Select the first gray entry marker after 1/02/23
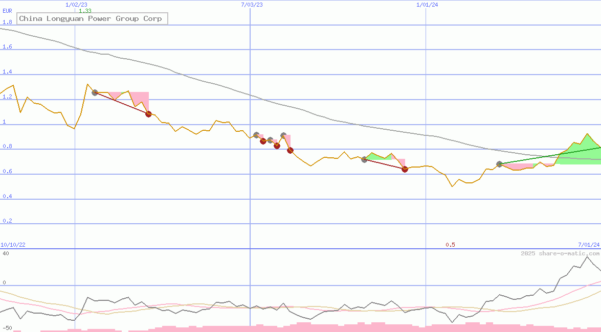The height and width of the screenshot is (332, 601). click(95, 92)
